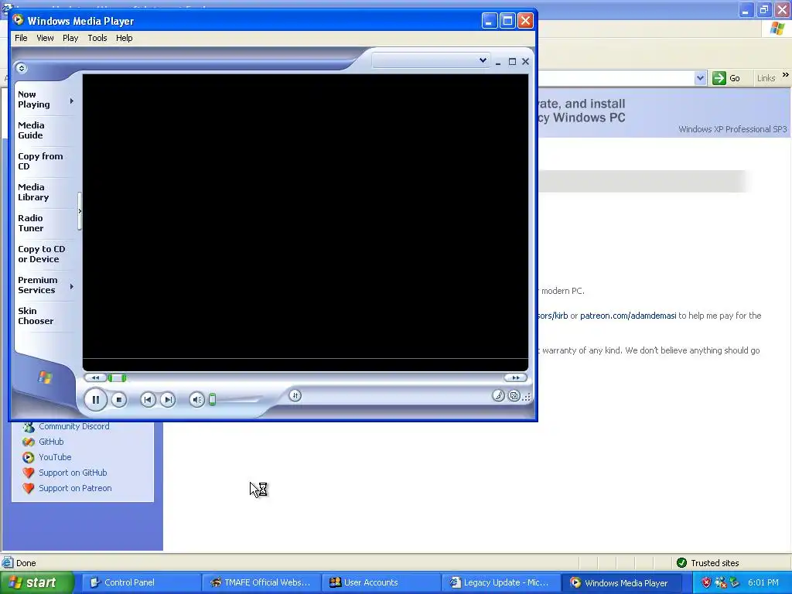Click the red security shield tray icon
The width and height of the screenshot is (792, 594).
pyautogui.click(x=706, y=583)
